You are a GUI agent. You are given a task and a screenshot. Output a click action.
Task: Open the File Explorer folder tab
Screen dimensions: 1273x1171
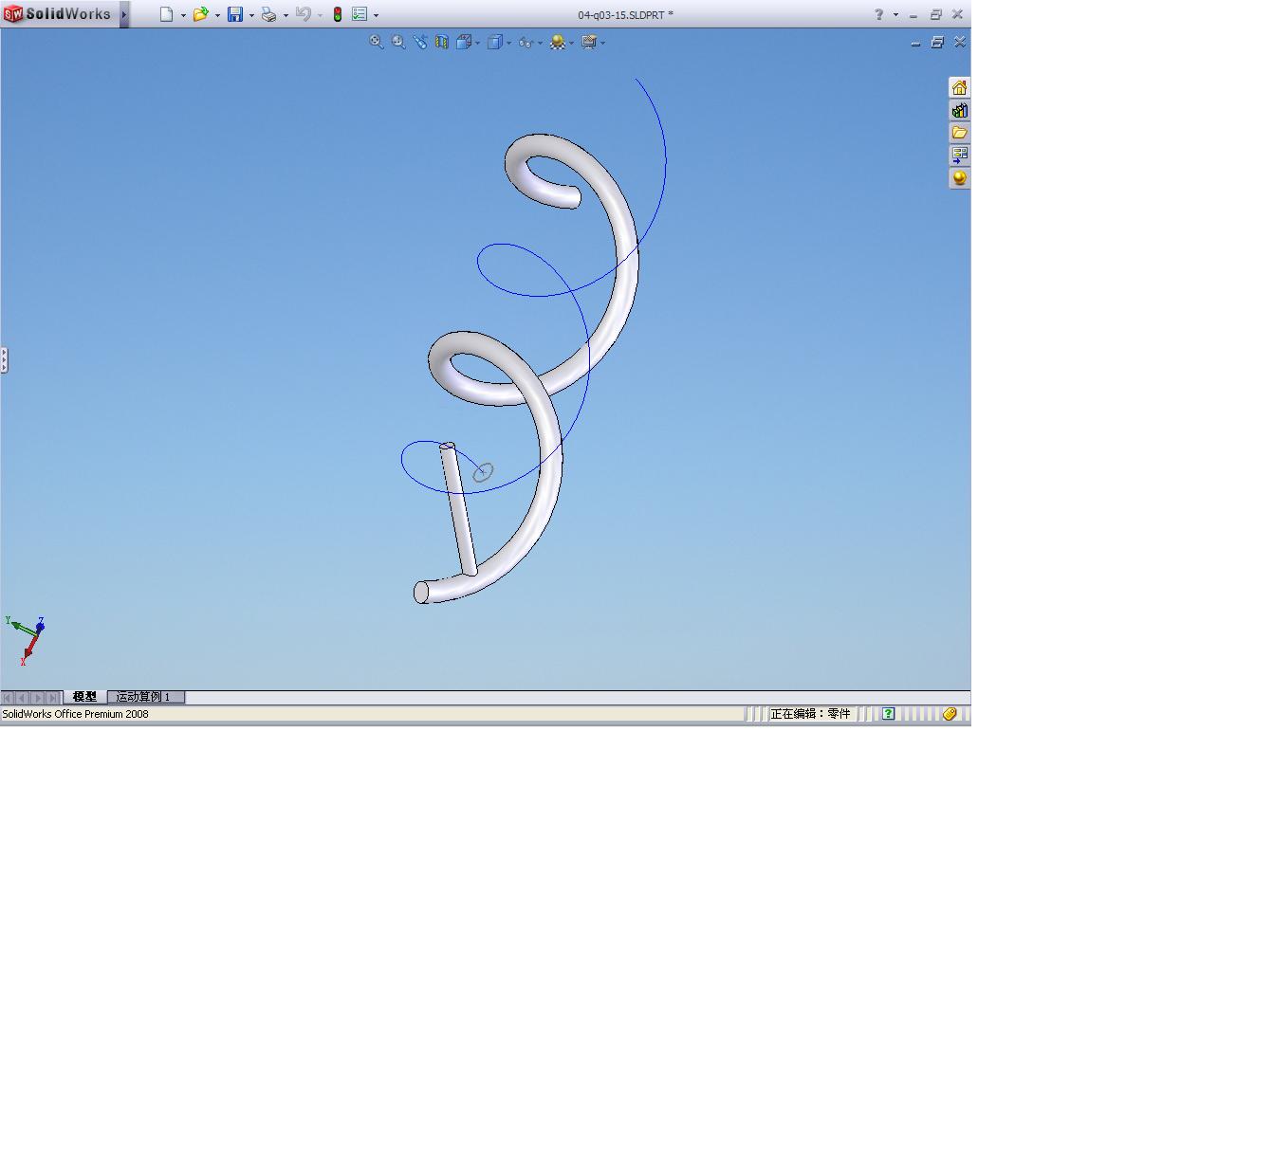click(x=959, y=133)
